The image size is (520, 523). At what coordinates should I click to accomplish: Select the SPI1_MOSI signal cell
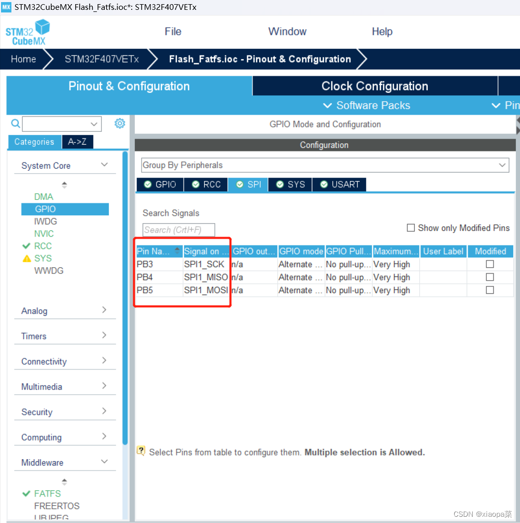(207, 290)
